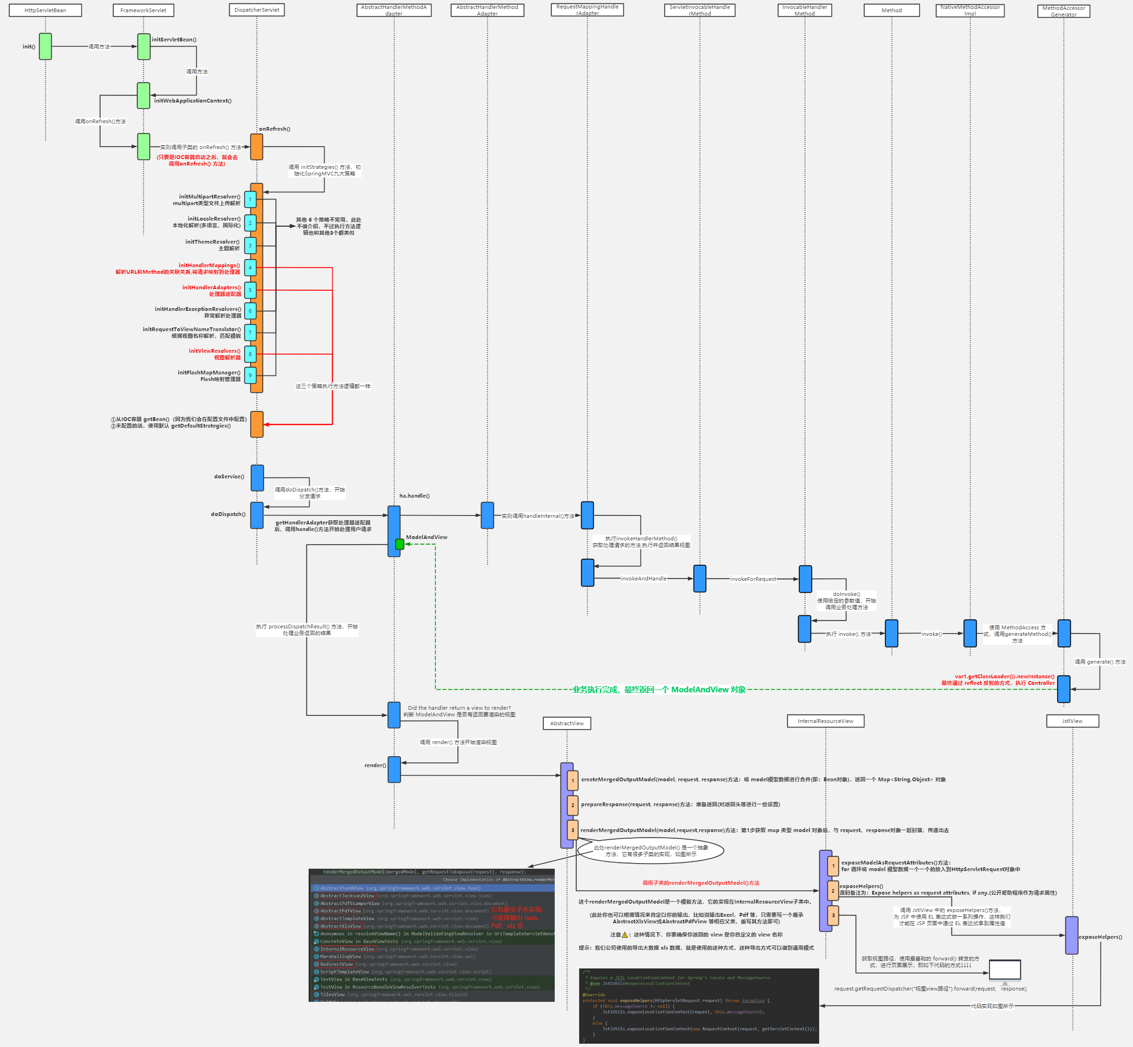
Task: Select the InvocableHandlerMethod header box
Action: 804,10
